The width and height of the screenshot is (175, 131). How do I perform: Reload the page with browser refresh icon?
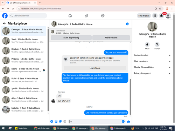[x=13, y=9]
